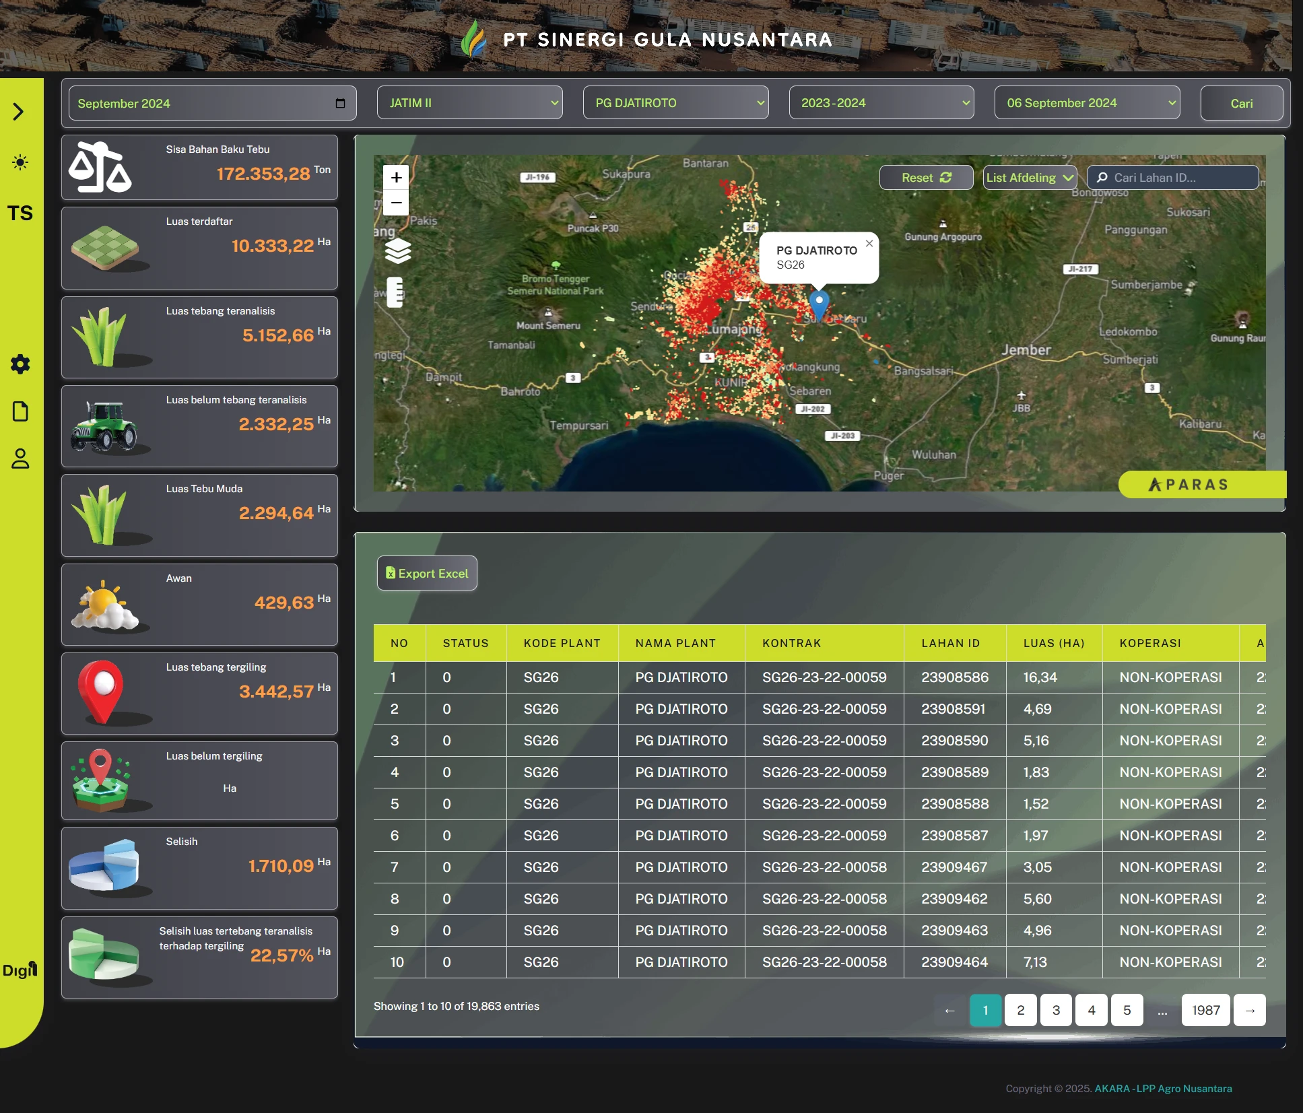Open the document icon in sidebar
The width and height of the screenshot is (1303, 1113).
click(20, 411)
